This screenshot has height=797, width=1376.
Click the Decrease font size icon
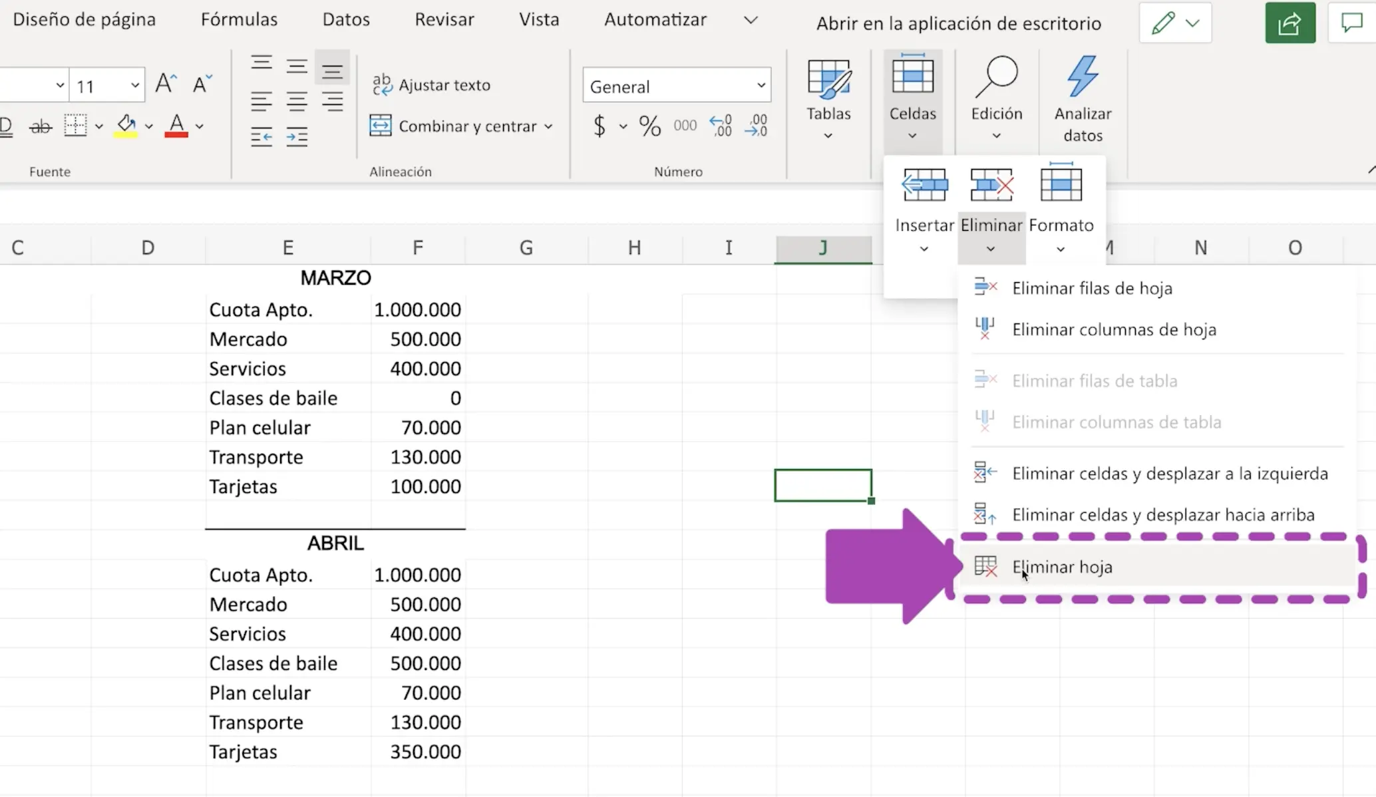(x=202, y=84)
